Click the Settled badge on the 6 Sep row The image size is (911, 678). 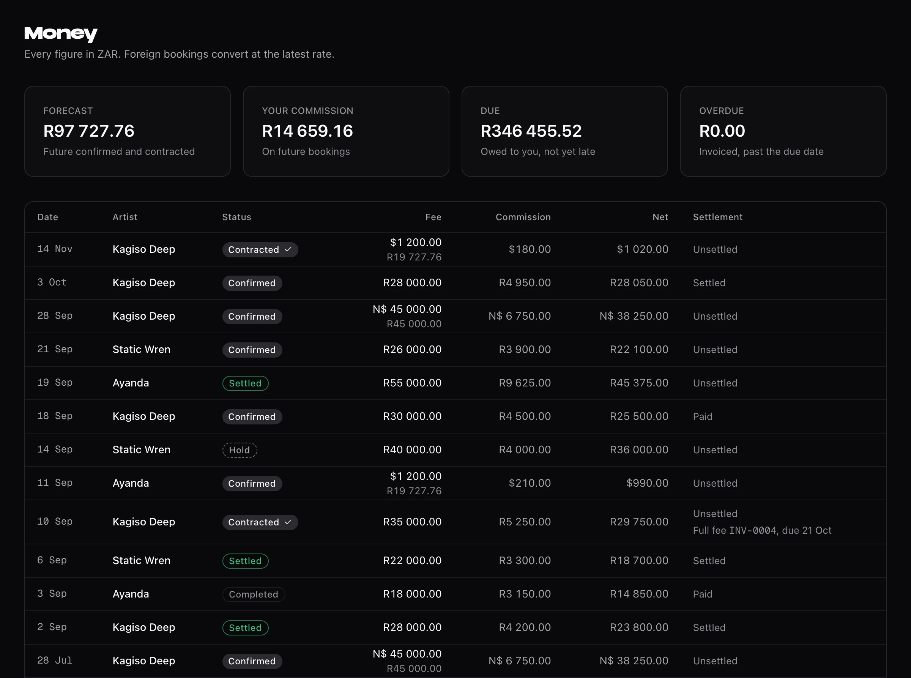click(245, 561)
